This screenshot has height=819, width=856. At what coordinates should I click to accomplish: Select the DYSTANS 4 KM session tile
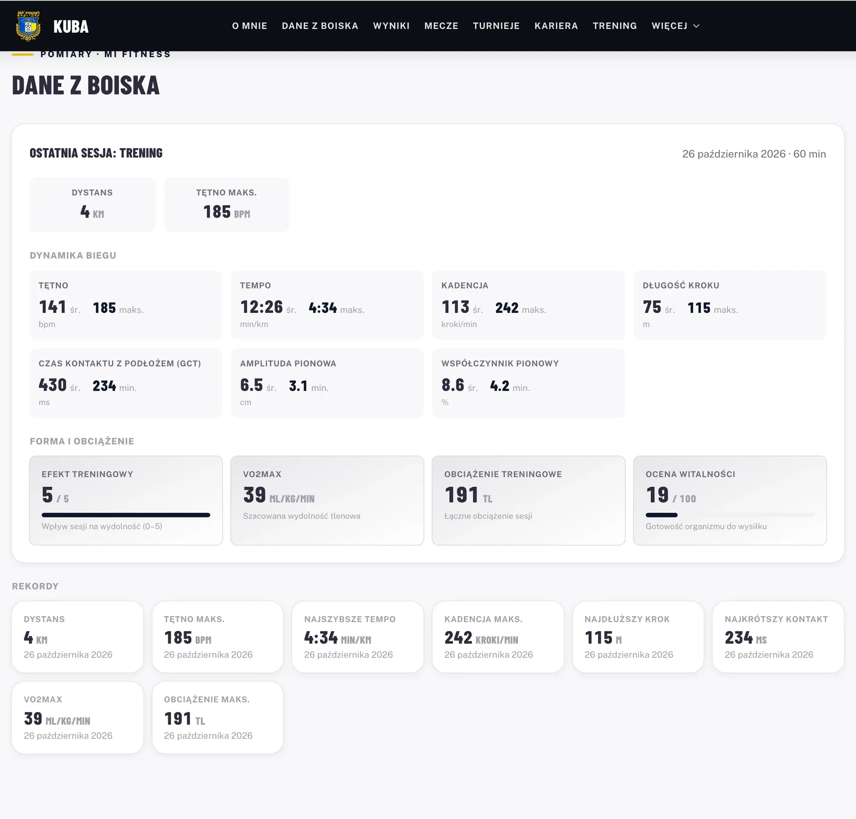[x=92, y=204]
